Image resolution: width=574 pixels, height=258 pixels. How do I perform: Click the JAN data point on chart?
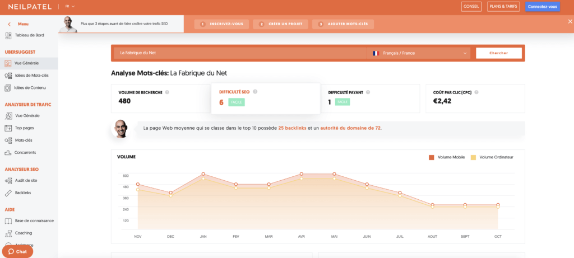203,174
